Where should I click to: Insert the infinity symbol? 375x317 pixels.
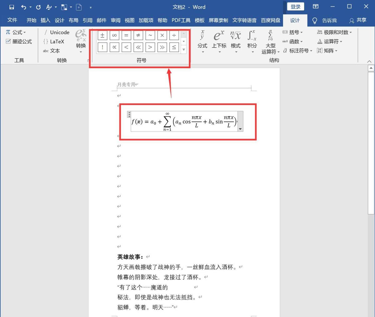[x=114, y=35]
